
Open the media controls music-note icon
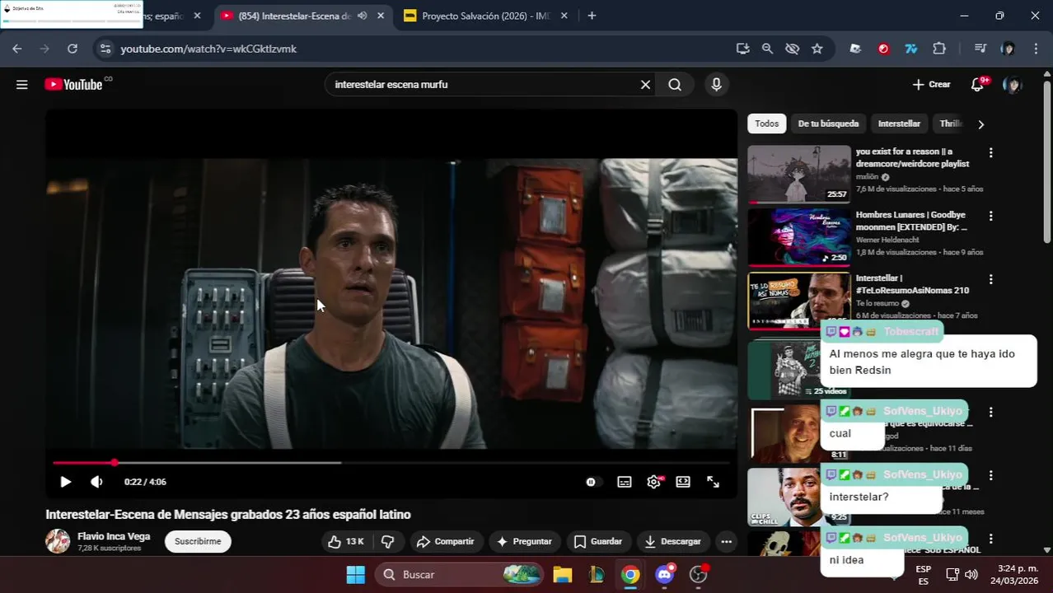pyautogui.click(x=980, y=49)
